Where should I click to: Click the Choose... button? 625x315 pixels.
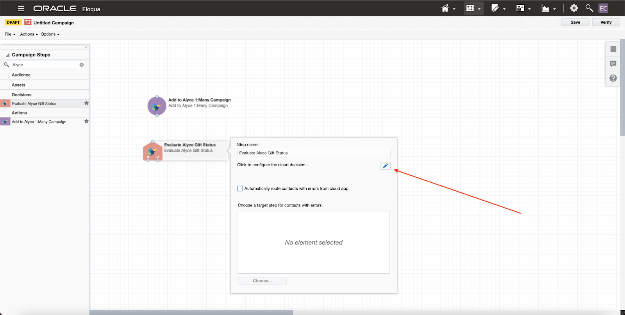pyautogui.click(x=262, y=281)
